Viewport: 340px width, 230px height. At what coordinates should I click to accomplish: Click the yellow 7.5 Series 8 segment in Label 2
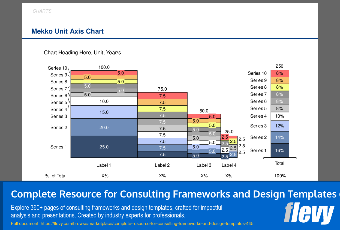pyautogui.click(x=162, y=109)
